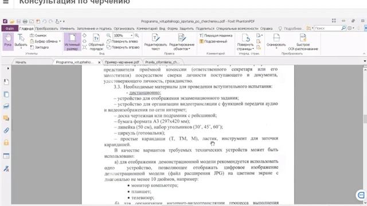This screenshot has width=367, height=206.
Task: Open the Comments panel in left sidebar
Action: (x=6, y=118)
